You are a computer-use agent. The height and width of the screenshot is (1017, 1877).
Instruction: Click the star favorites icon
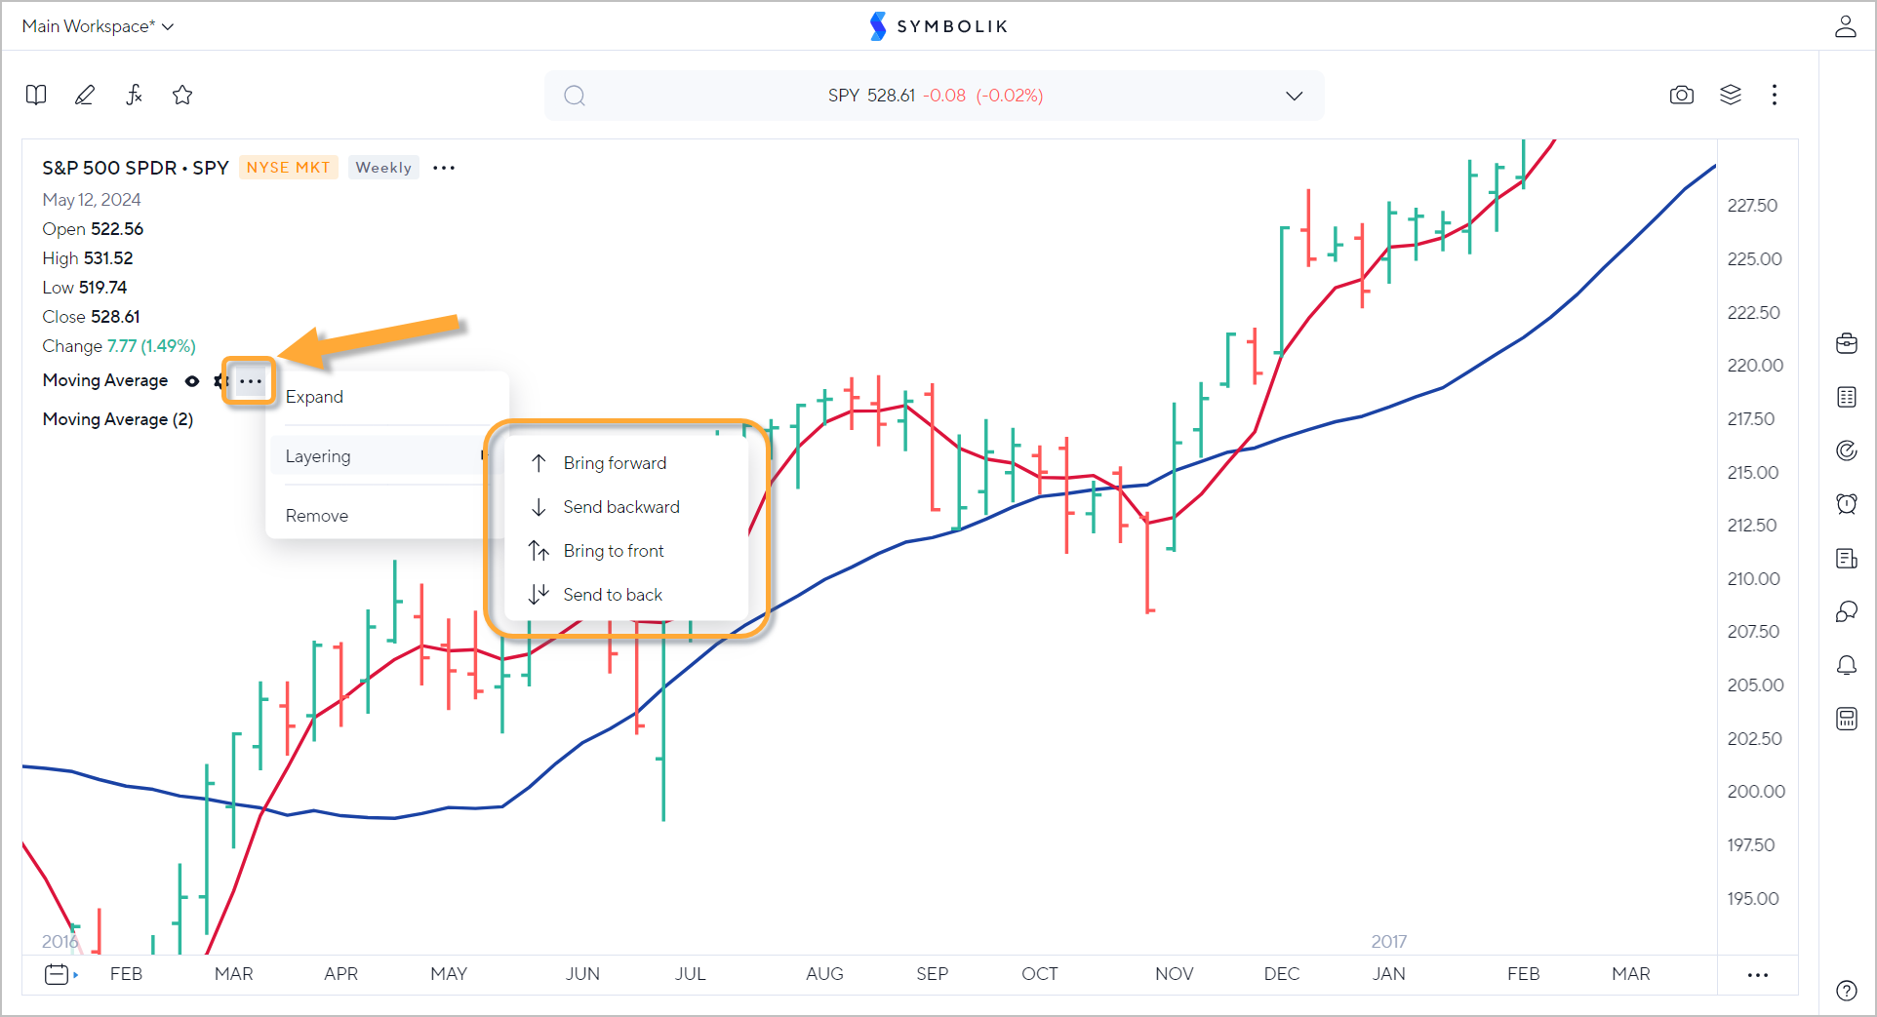[x=182, y=95]
